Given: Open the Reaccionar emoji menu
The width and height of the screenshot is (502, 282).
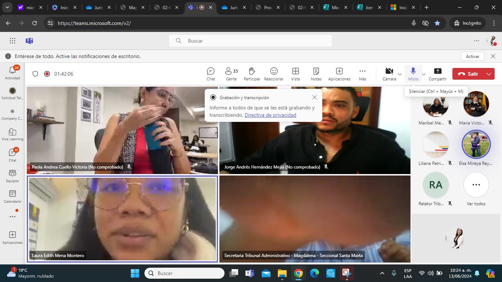Looking at the screenshot, I should (x=274, y=74).
